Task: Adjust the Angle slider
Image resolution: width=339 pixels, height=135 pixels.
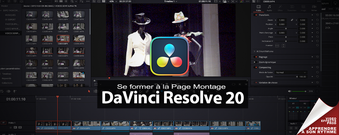Action: tap(286, 28)
